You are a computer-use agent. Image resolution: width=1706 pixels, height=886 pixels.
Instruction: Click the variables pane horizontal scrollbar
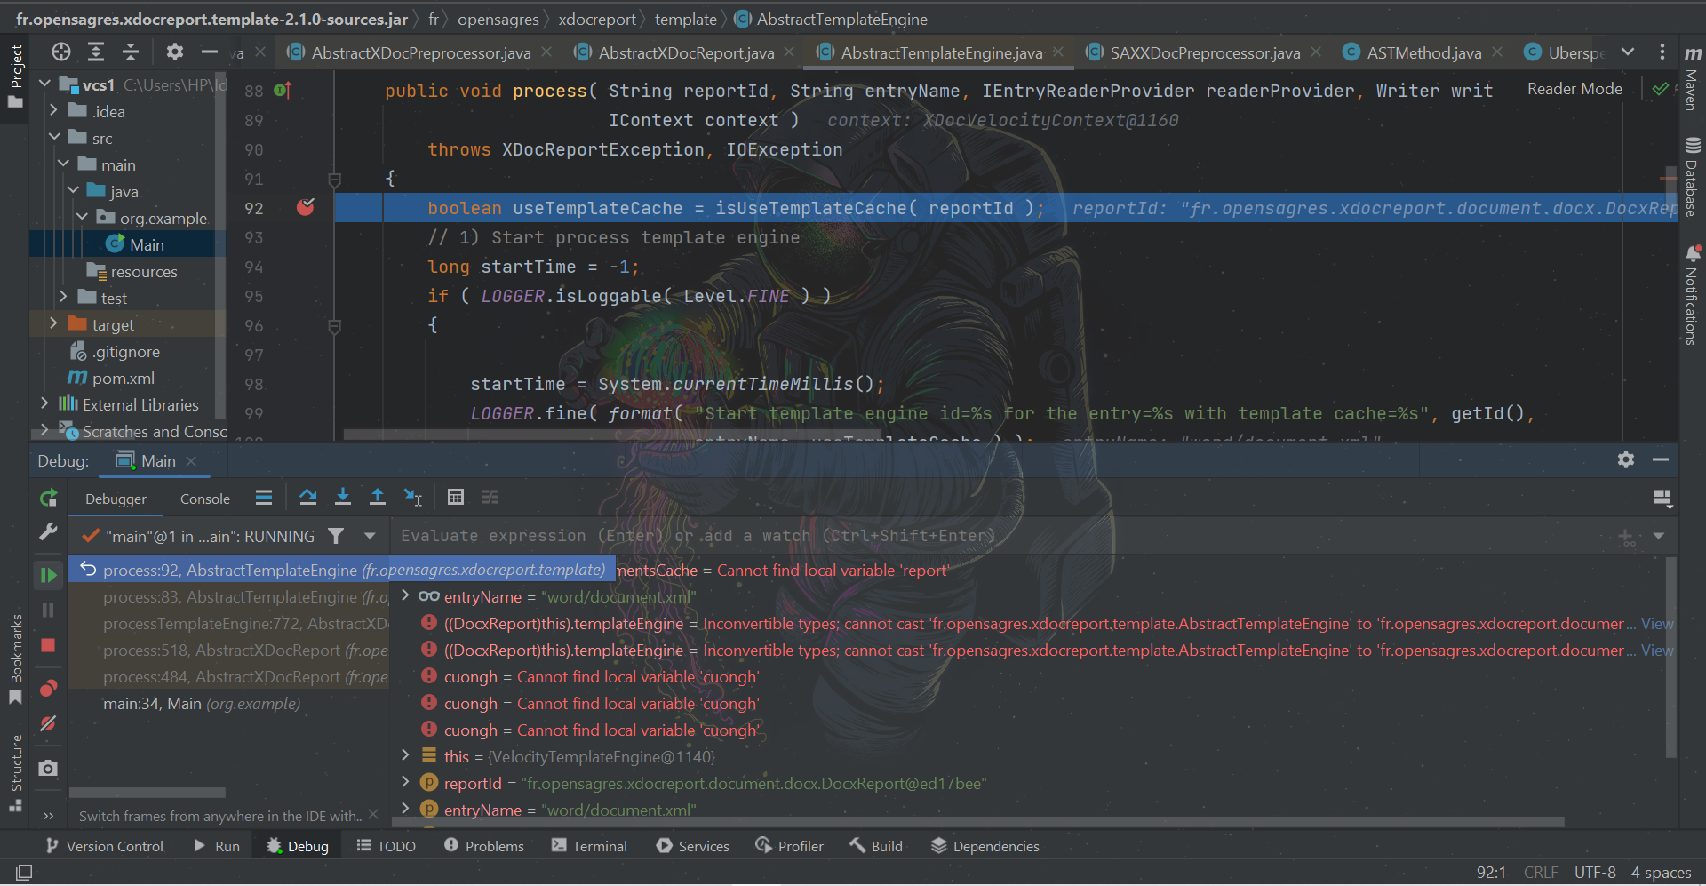pyautogui.click(x=977, y=822)
